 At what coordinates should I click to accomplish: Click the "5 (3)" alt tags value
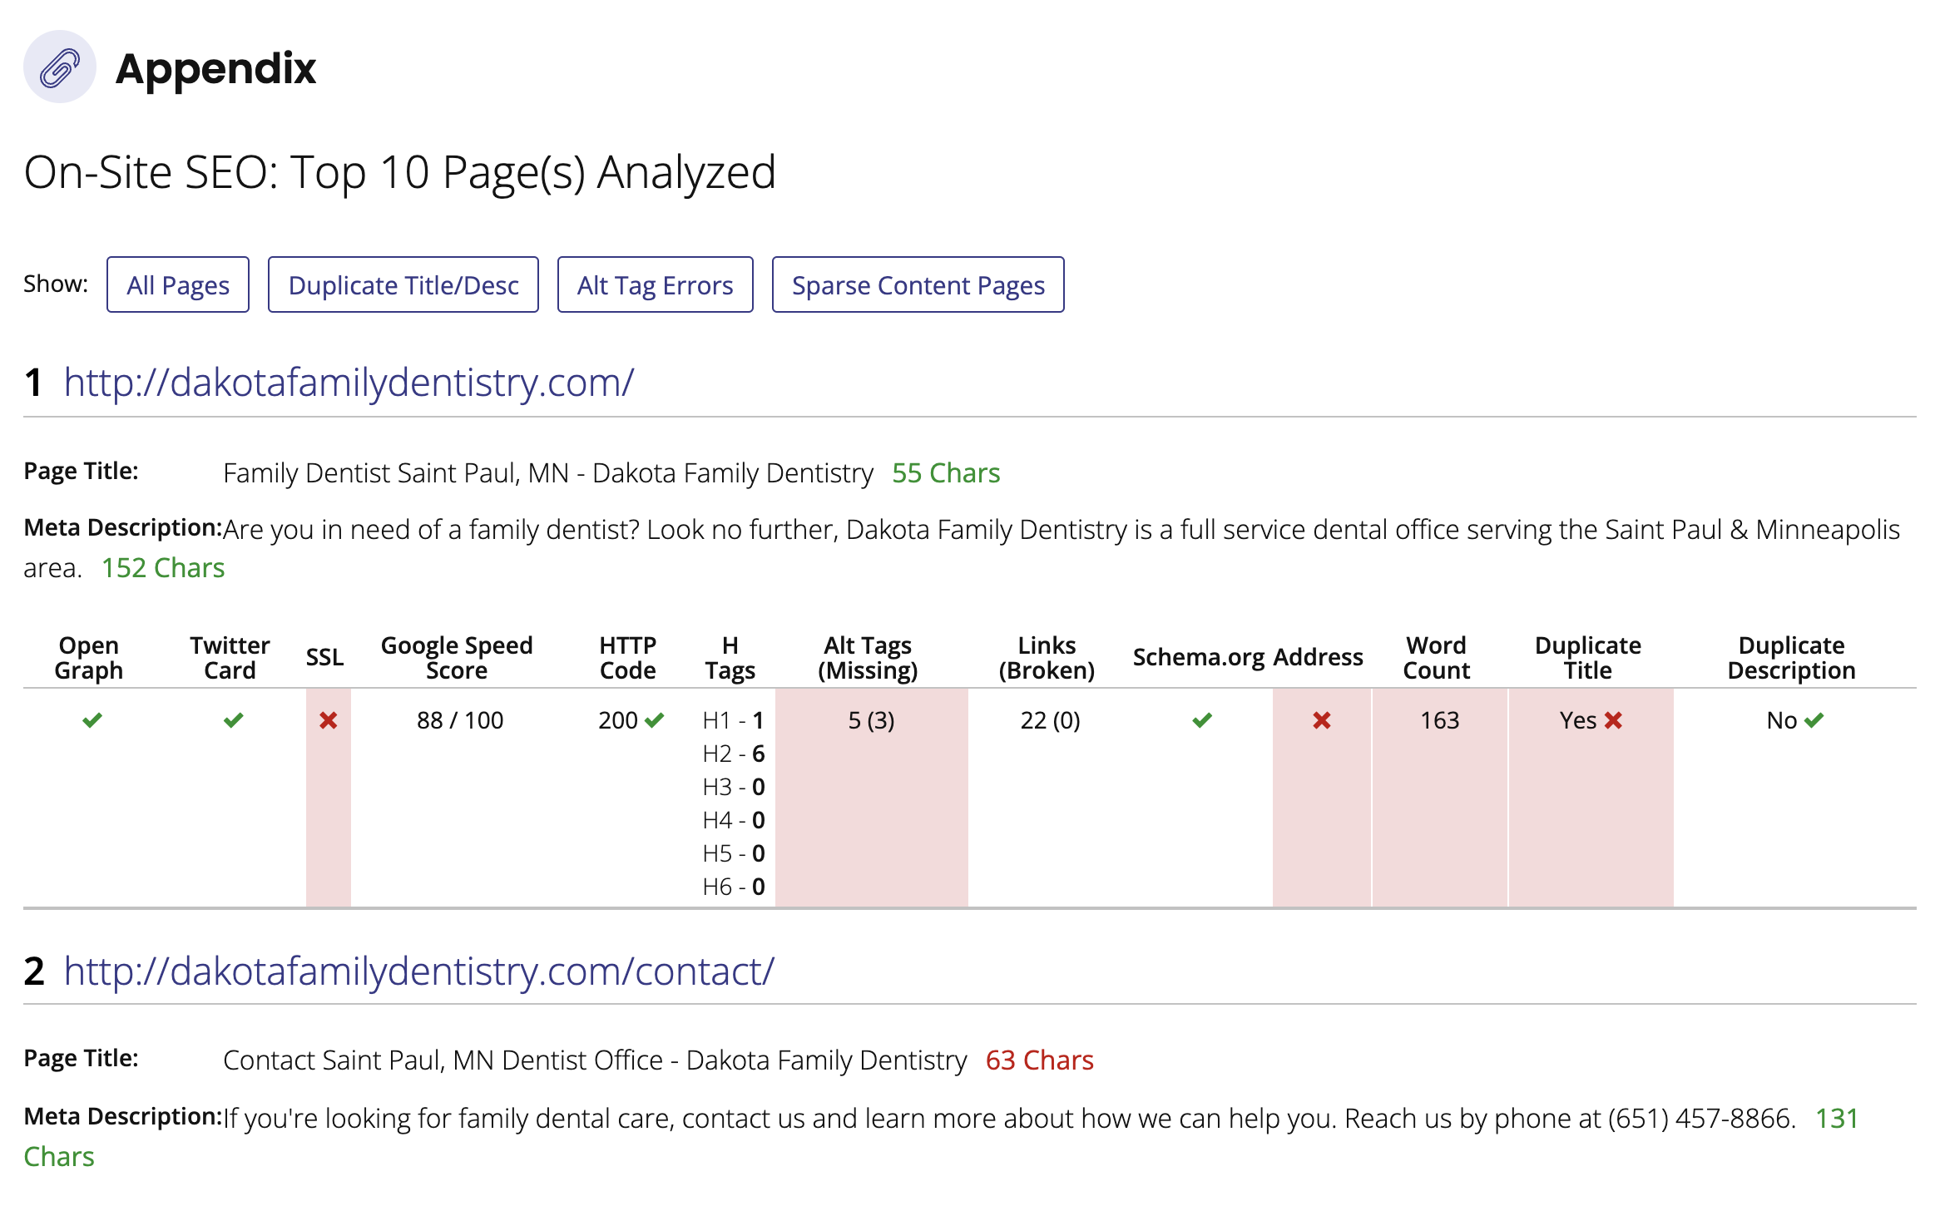(x=871, y=720)
